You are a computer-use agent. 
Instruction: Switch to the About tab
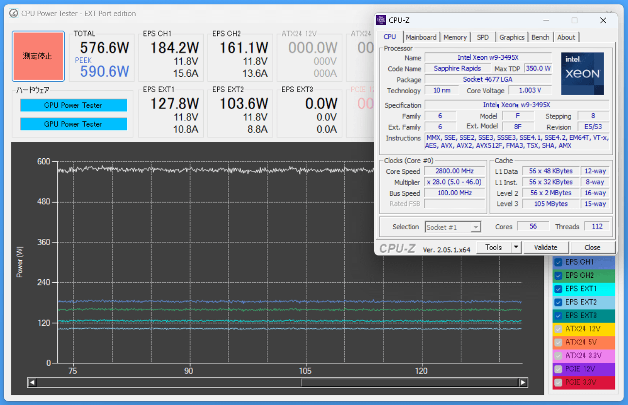(x=566, y=37)
